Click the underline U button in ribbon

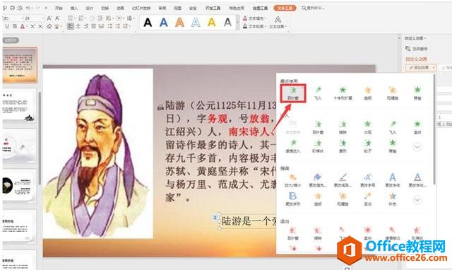pyautogui.click(x=7, y=26)
